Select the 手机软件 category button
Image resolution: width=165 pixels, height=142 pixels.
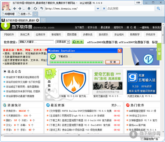click(x=151, y=34)
